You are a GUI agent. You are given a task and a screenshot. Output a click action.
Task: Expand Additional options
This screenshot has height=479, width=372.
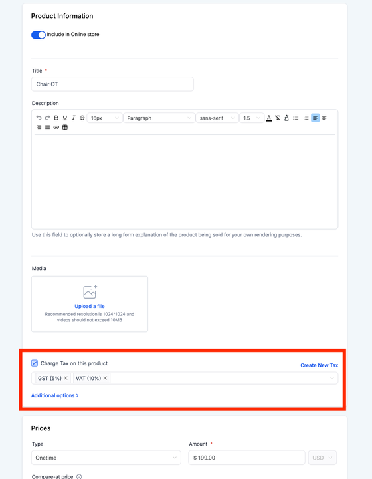pyautogui.click(x=55, y=395)
